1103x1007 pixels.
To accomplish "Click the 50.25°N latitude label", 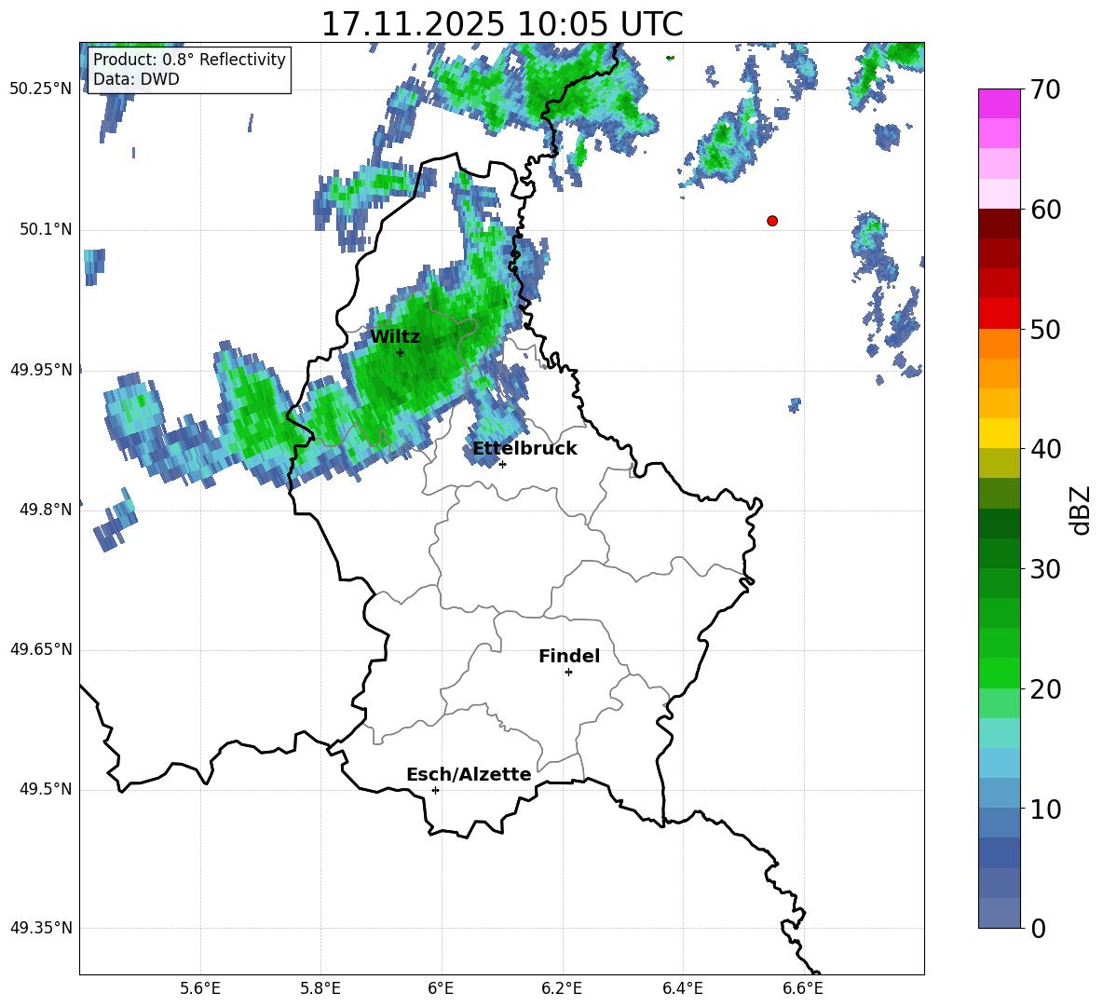I will point(41,89).
